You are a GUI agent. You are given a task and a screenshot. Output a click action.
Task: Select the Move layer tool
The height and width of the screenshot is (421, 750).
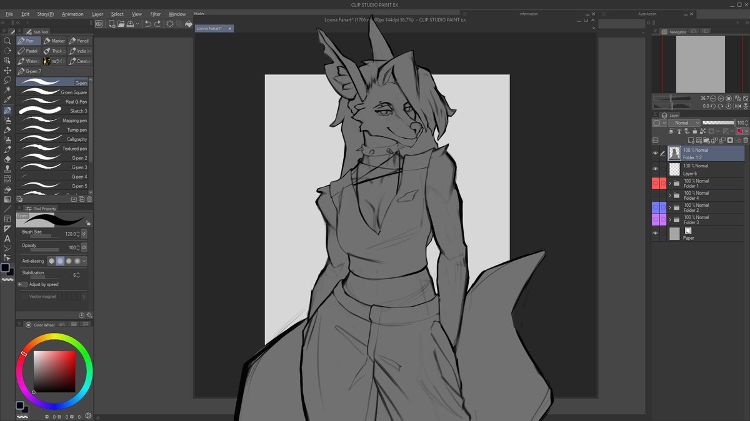7,71
